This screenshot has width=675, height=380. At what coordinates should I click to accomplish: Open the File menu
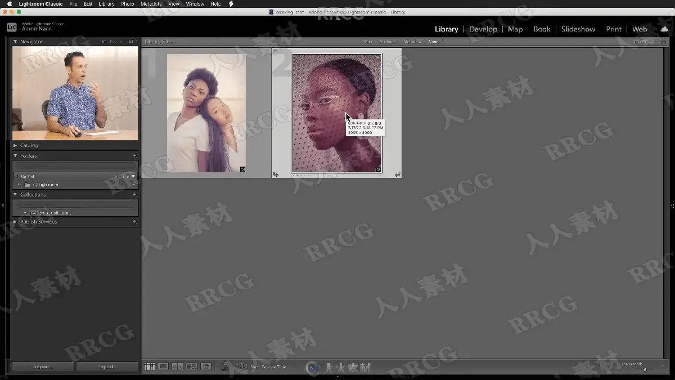[73, 4]
